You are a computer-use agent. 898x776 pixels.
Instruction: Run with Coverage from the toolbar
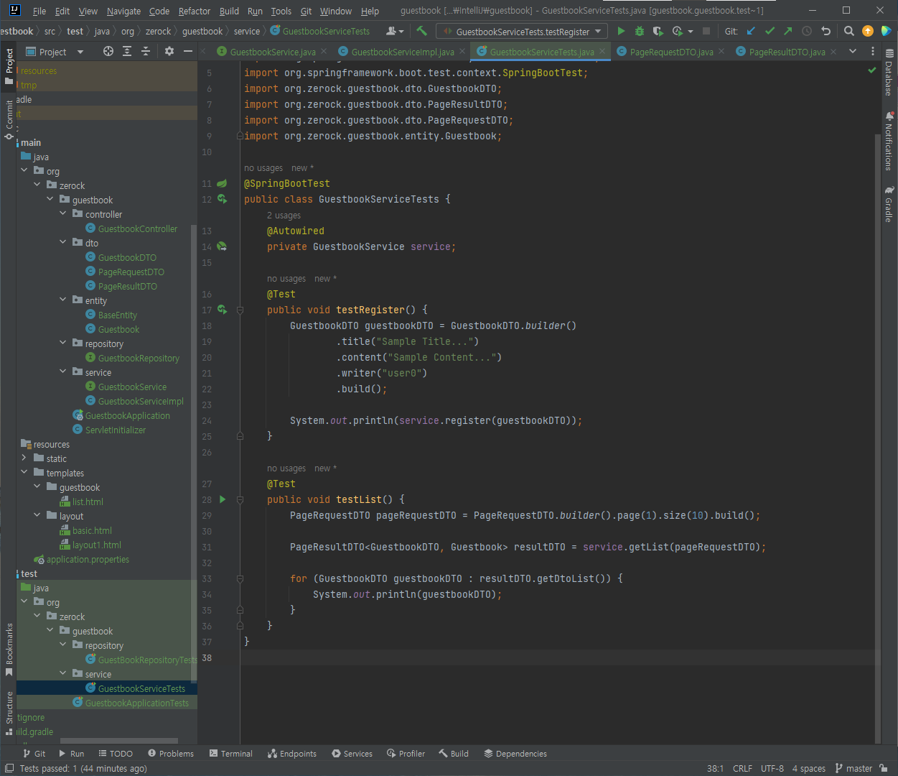point(658,31)
